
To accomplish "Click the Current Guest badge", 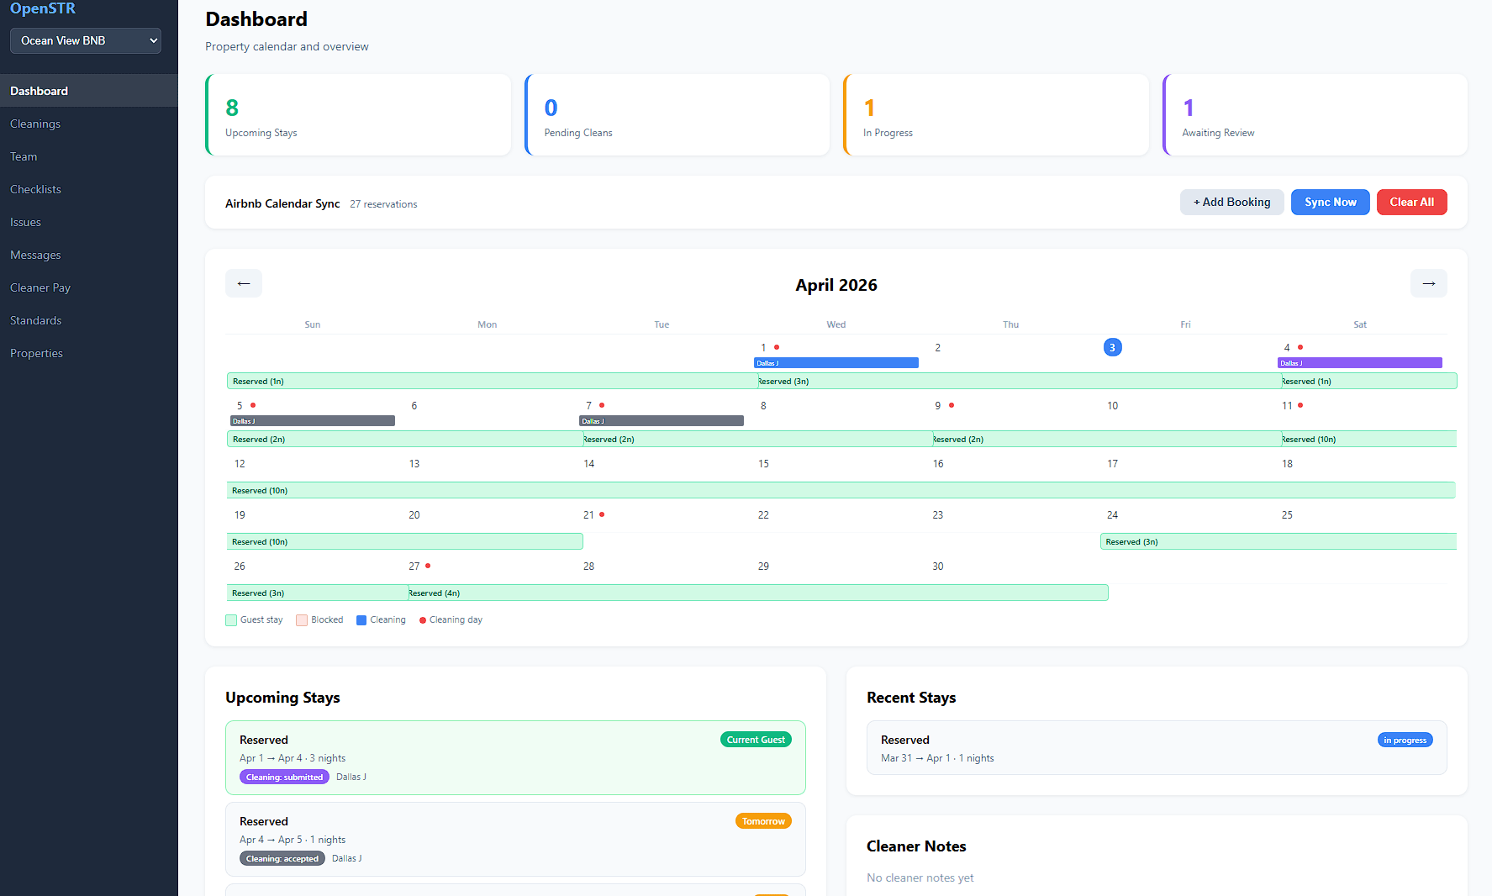I will (x=756, y=740).
